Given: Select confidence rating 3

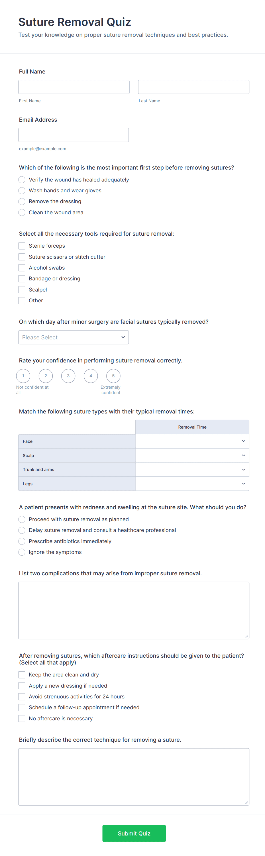Looking at the screenshot, I should click(x=68, y=376).
